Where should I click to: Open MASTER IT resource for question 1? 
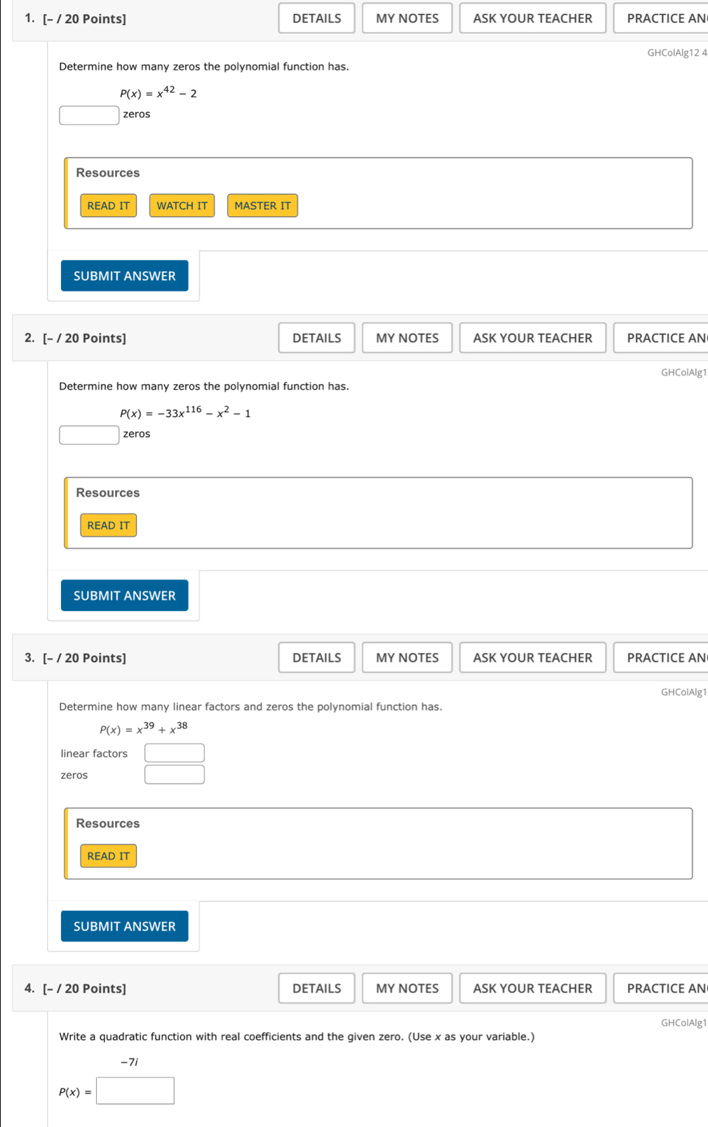[262, 205]
